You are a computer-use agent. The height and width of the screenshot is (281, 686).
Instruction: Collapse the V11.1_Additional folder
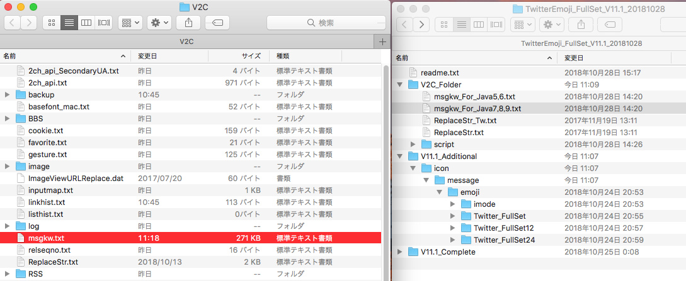(x=399, y=156)
